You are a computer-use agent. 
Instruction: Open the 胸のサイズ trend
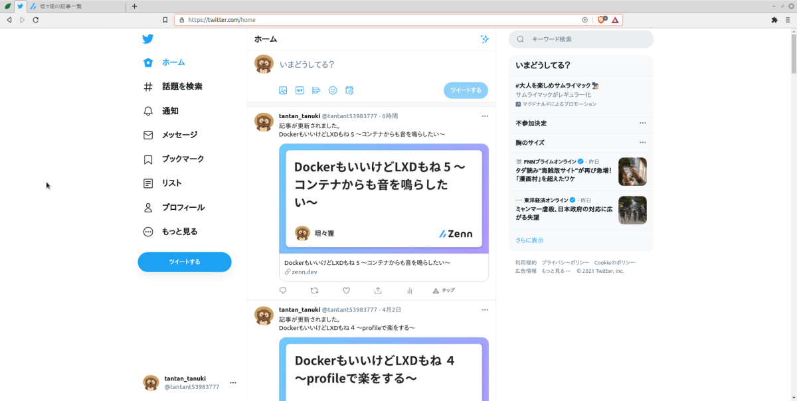pos(530,143)
